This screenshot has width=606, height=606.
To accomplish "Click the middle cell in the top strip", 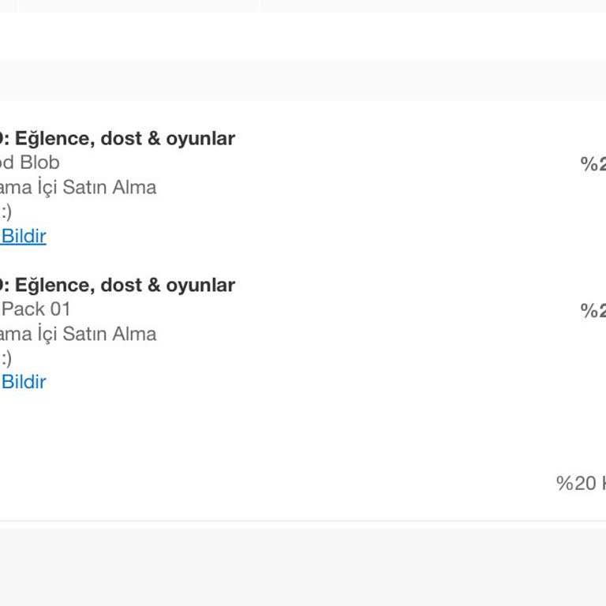I will tap(138, 6).
